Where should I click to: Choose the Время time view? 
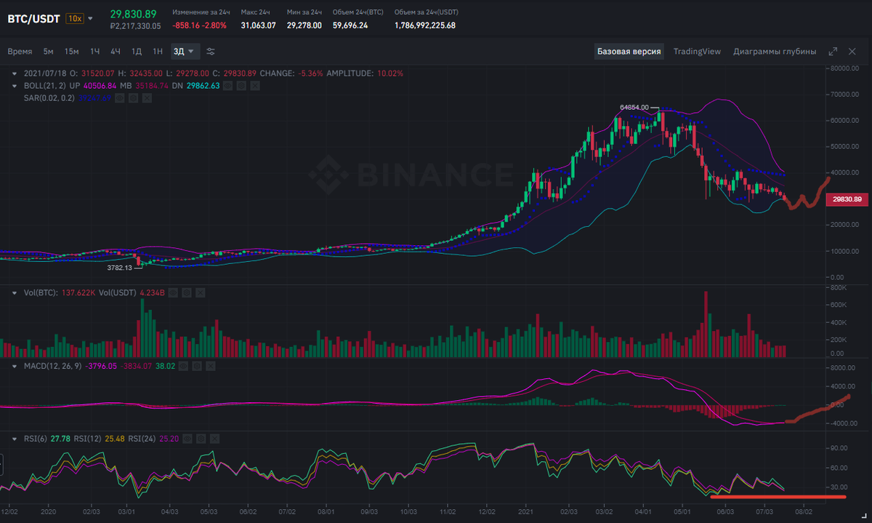[x=20, y=51]
